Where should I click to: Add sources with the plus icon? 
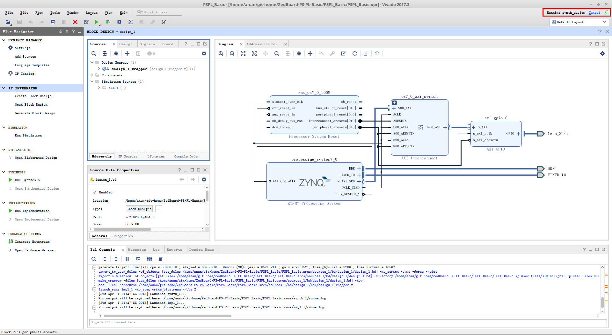pos(127,53)
